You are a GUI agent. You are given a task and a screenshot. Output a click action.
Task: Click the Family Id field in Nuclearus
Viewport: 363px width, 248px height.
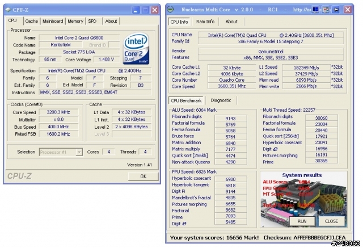[271, 41]
